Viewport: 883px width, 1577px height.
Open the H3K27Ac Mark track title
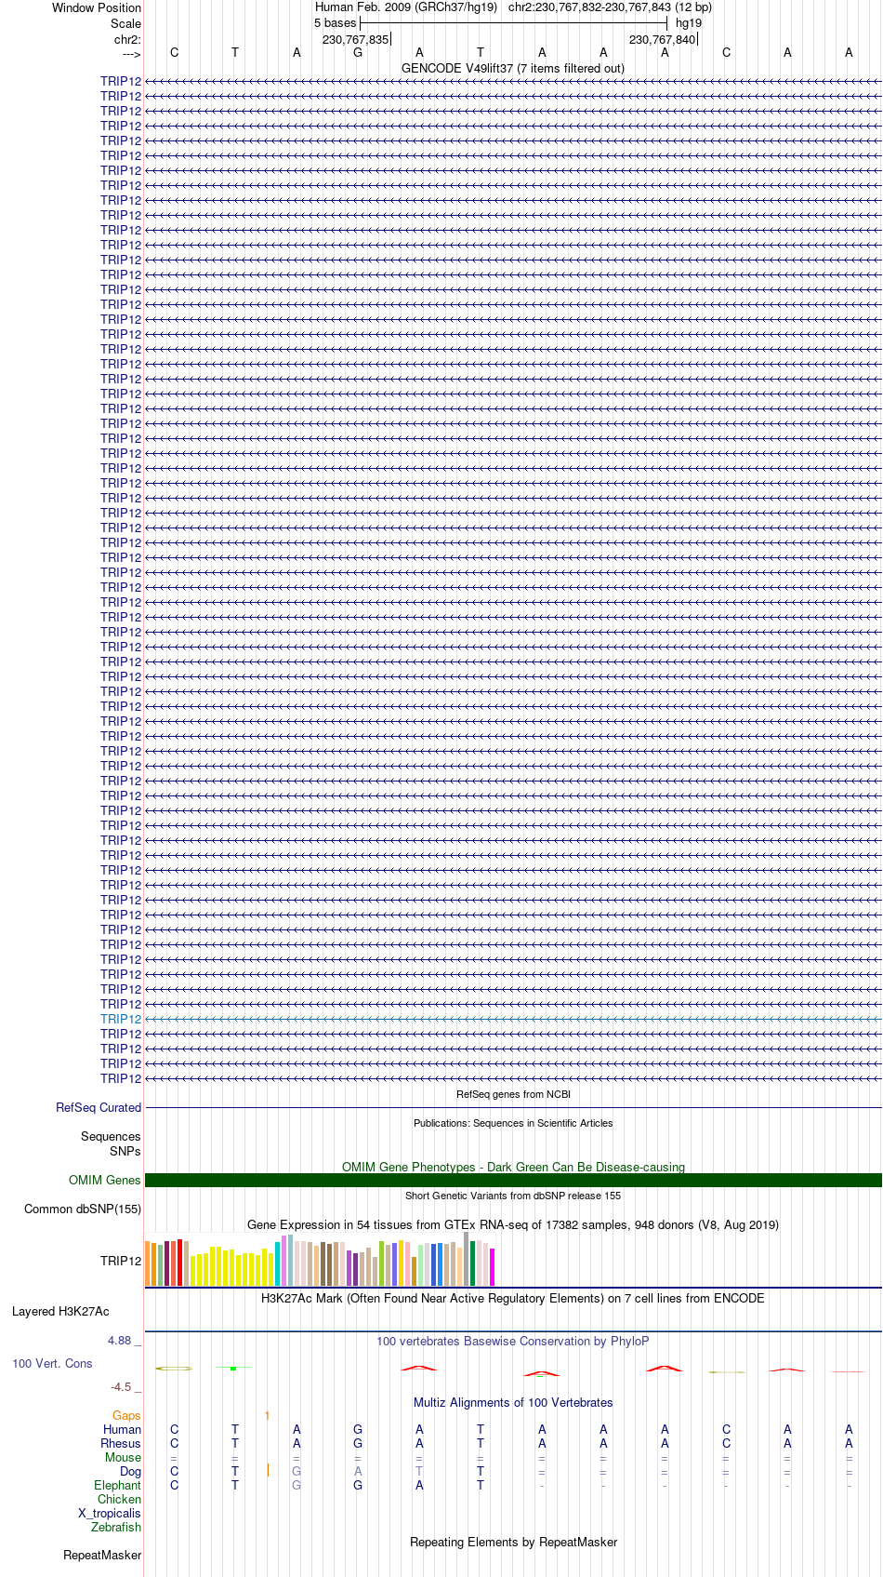point(513,1298)
